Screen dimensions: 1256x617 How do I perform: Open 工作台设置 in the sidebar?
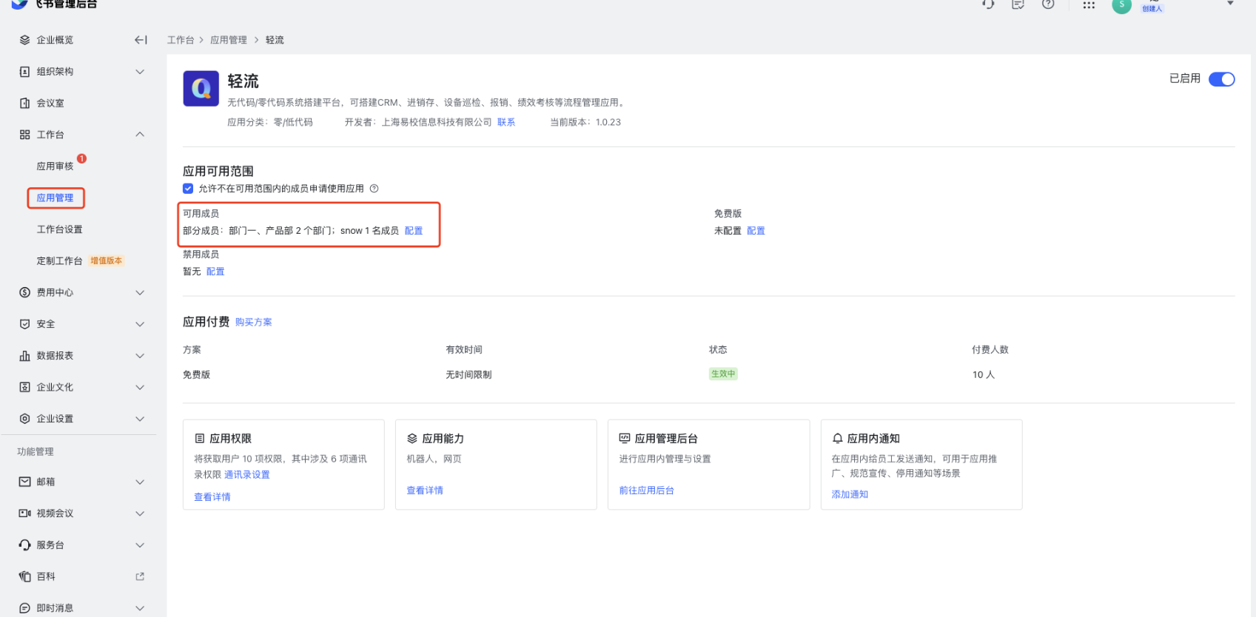point(60,229)
